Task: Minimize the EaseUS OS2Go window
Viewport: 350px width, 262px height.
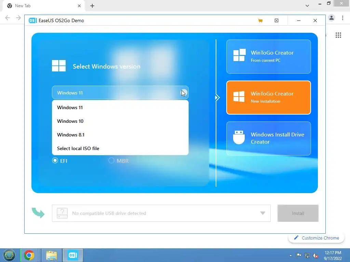Action: click(299, 20)
